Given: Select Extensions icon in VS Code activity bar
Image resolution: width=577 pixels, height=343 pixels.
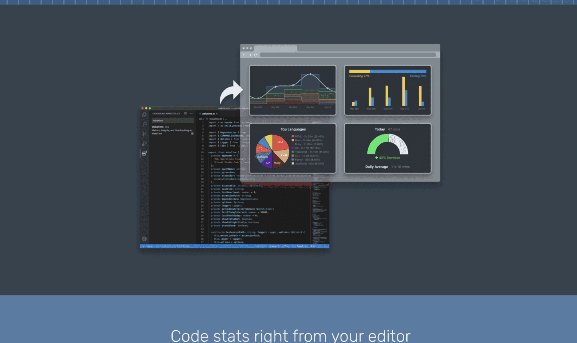Looking at the screenshot, I should [x=144, y=153].
